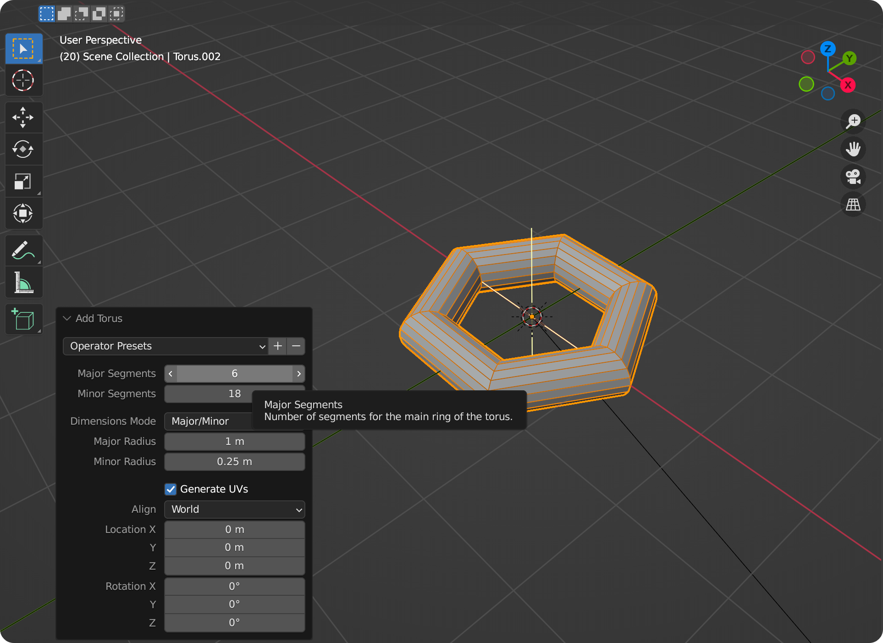Select the Move tool
The width and height of the screenshot is (883, 643).
pyautogui.click(x=24, y=117)
